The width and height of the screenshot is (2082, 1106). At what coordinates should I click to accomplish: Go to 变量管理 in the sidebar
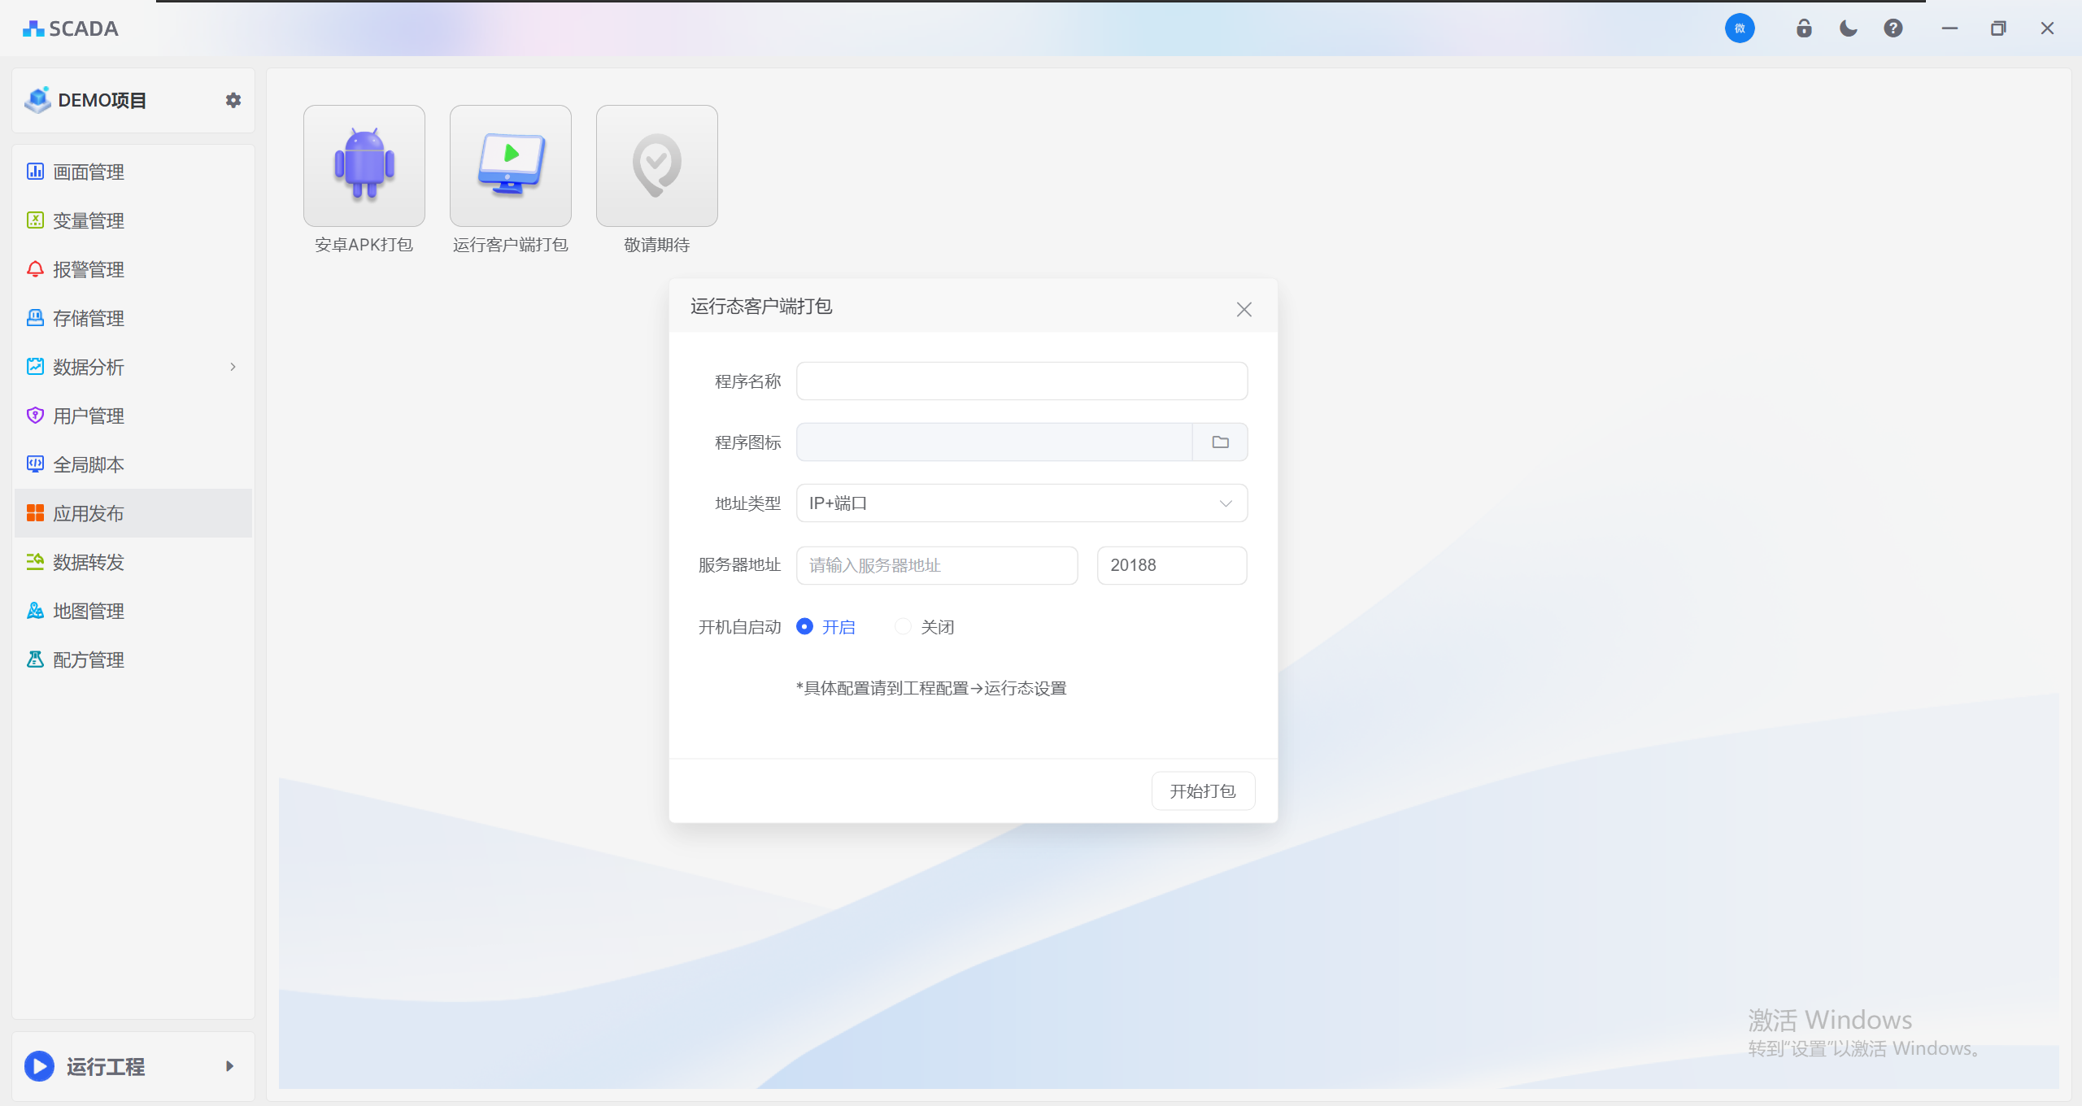point(89,220)
